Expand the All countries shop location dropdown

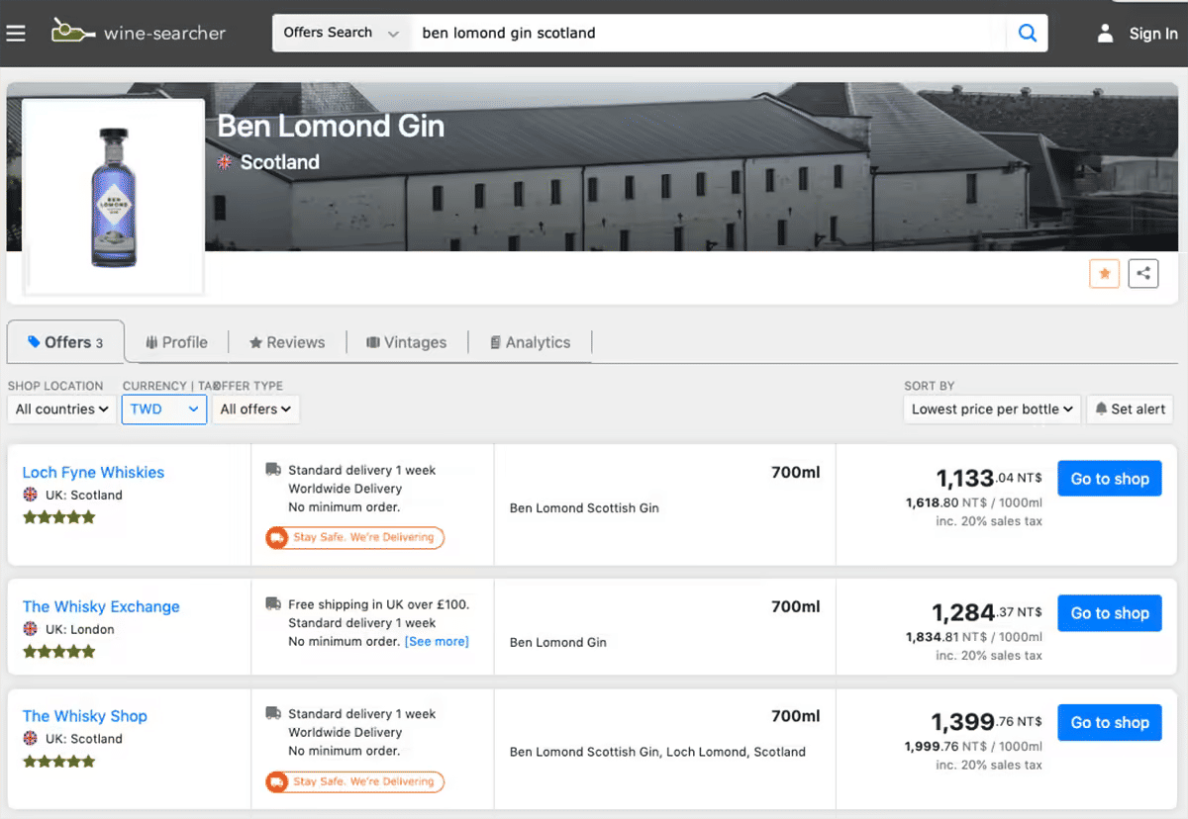(61, 409)
